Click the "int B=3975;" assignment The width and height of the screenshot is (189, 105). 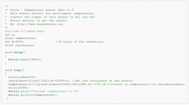(x=14, y=42)
